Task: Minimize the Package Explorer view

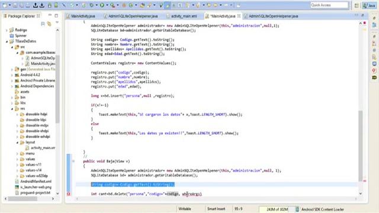Action: pyautogui.click(x=50, y=15)
